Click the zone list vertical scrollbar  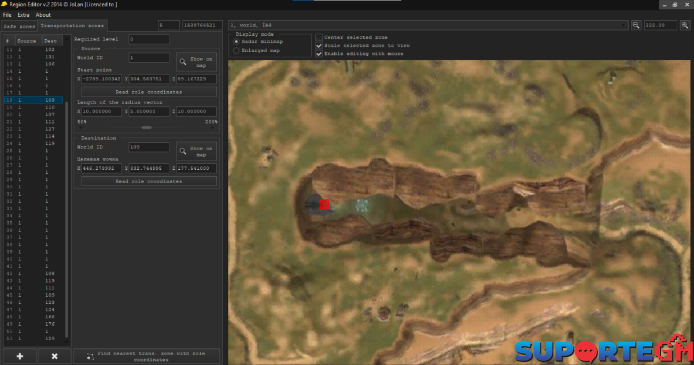pyautogui.click(x=67, y=219)
